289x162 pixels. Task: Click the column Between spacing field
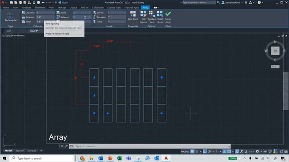tap(45, 17)
